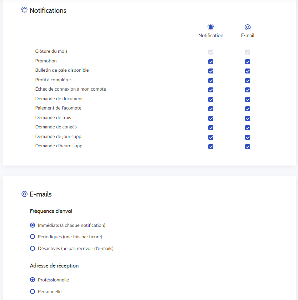
Task: Toggle Profil à compléter e-mail checkbox
Action: 247,81
